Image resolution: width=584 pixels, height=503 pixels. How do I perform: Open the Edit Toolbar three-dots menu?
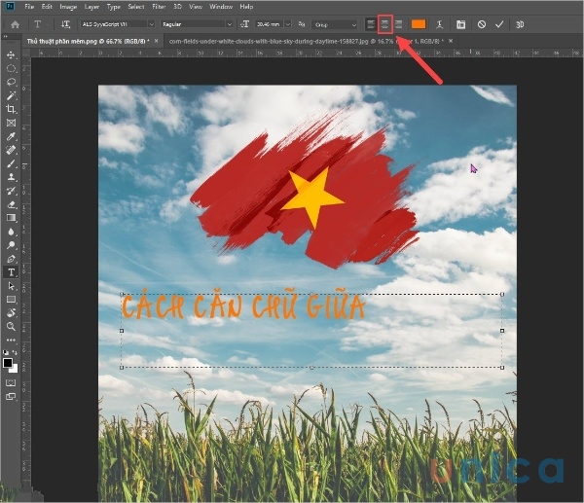pyautogui.click(x=11, y=340)
